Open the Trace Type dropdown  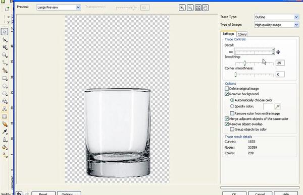pos(277,17)
